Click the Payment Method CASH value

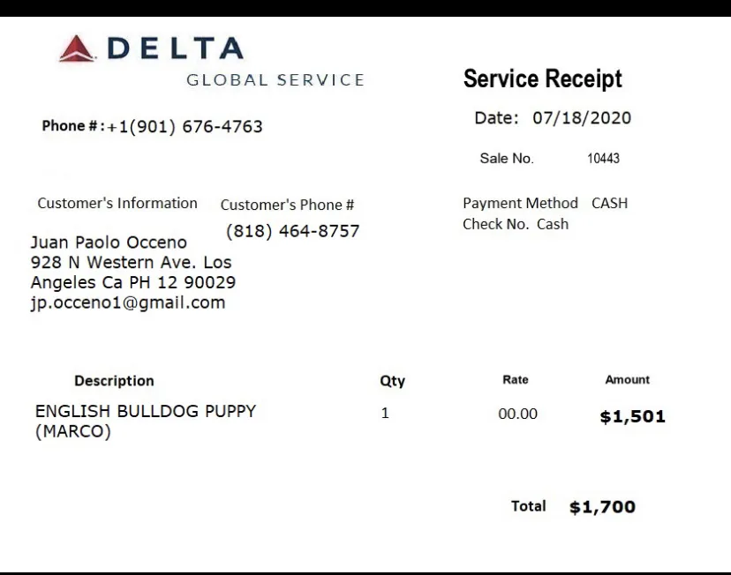pyautogui.click(x=610, y=203)
